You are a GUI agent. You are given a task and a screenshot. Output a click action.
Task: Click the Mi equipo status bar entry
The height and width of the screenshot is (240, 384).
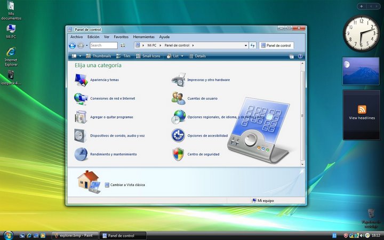(263, 201)
